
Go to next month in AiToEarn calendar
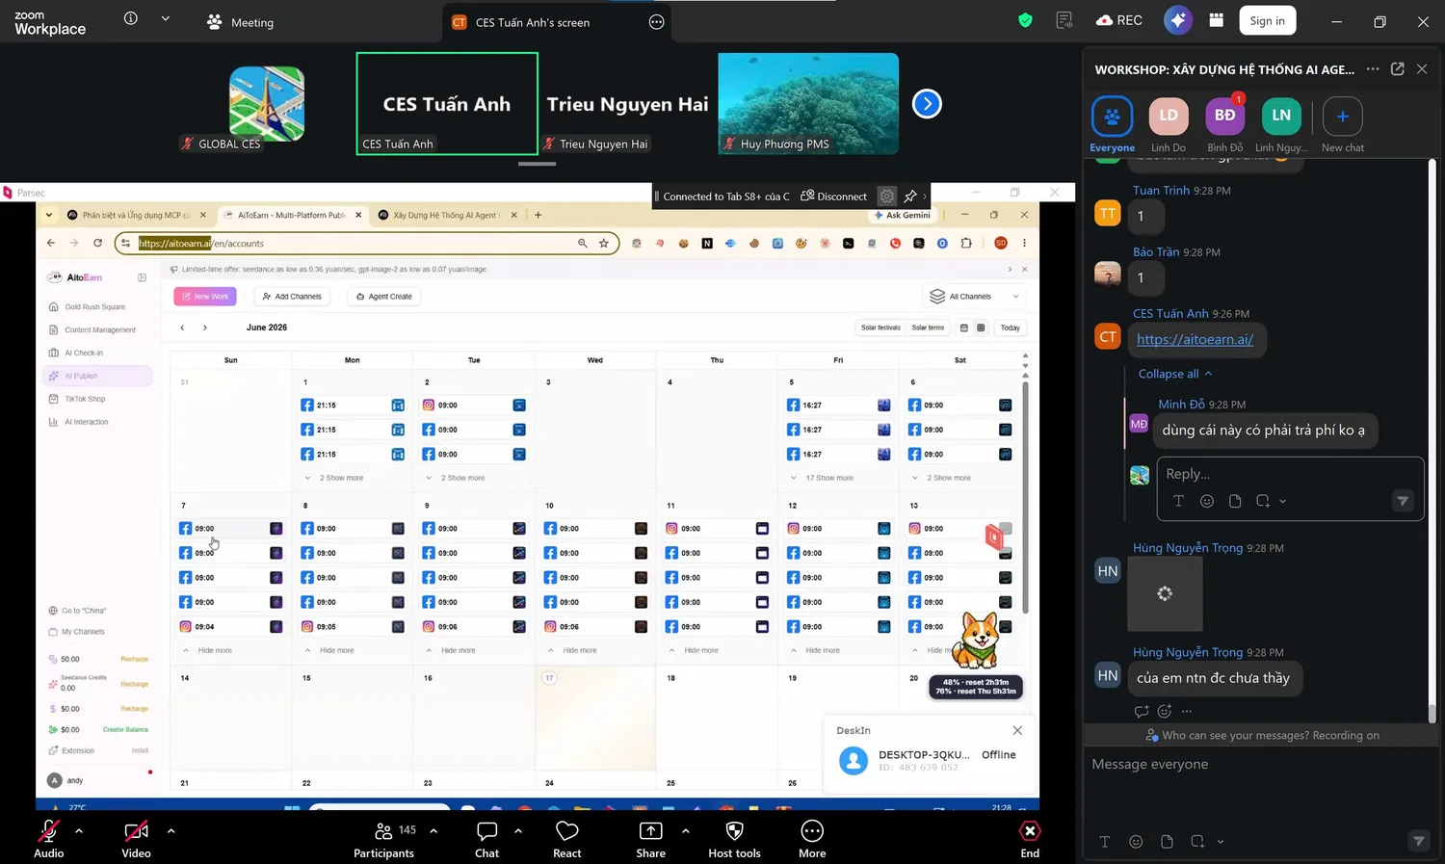205,327
